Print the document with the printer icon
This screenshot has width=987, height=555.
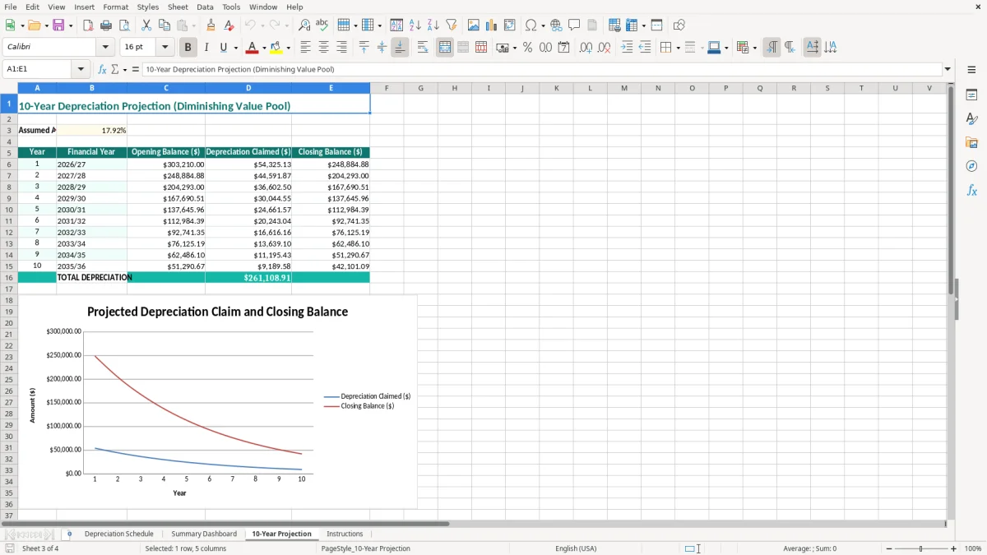point(106,25)
